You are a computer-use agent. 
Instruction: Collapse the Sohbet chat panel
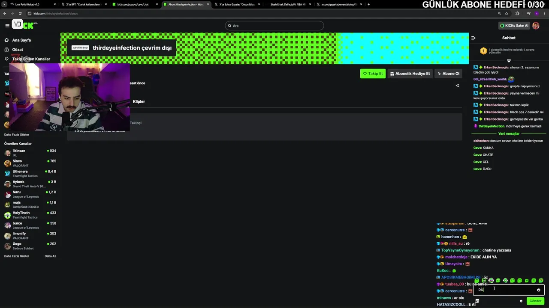[474, 38]
